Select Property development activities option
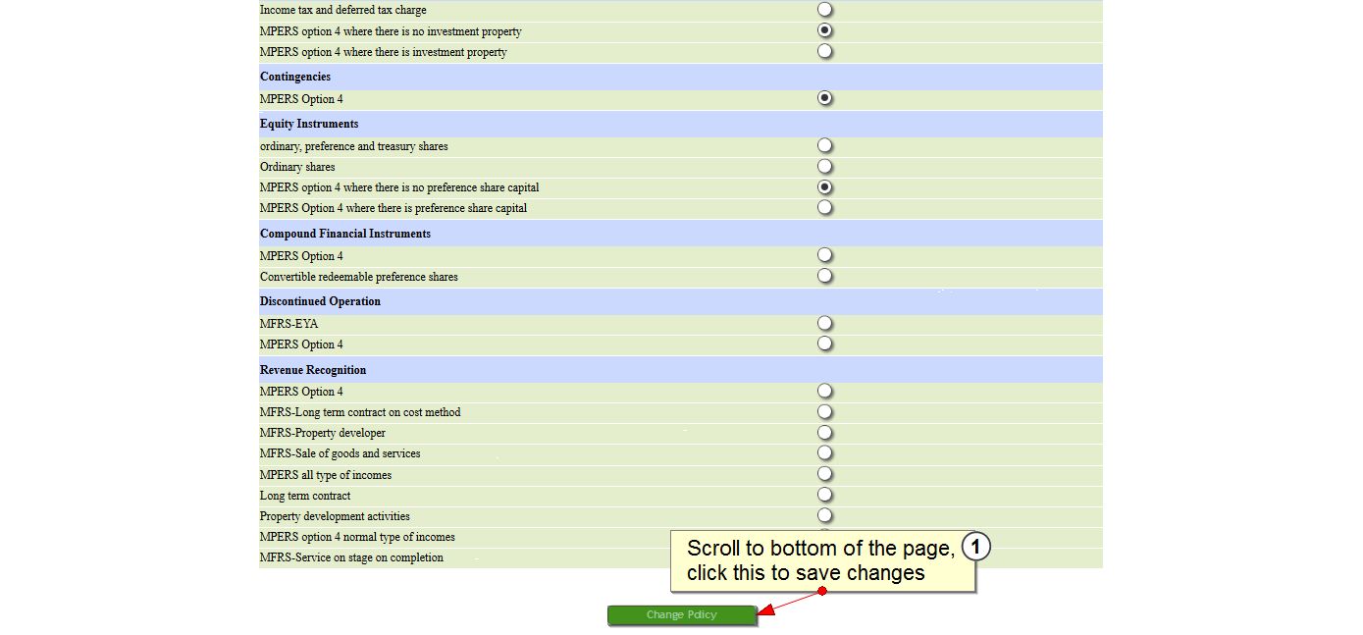 point(825,515)
